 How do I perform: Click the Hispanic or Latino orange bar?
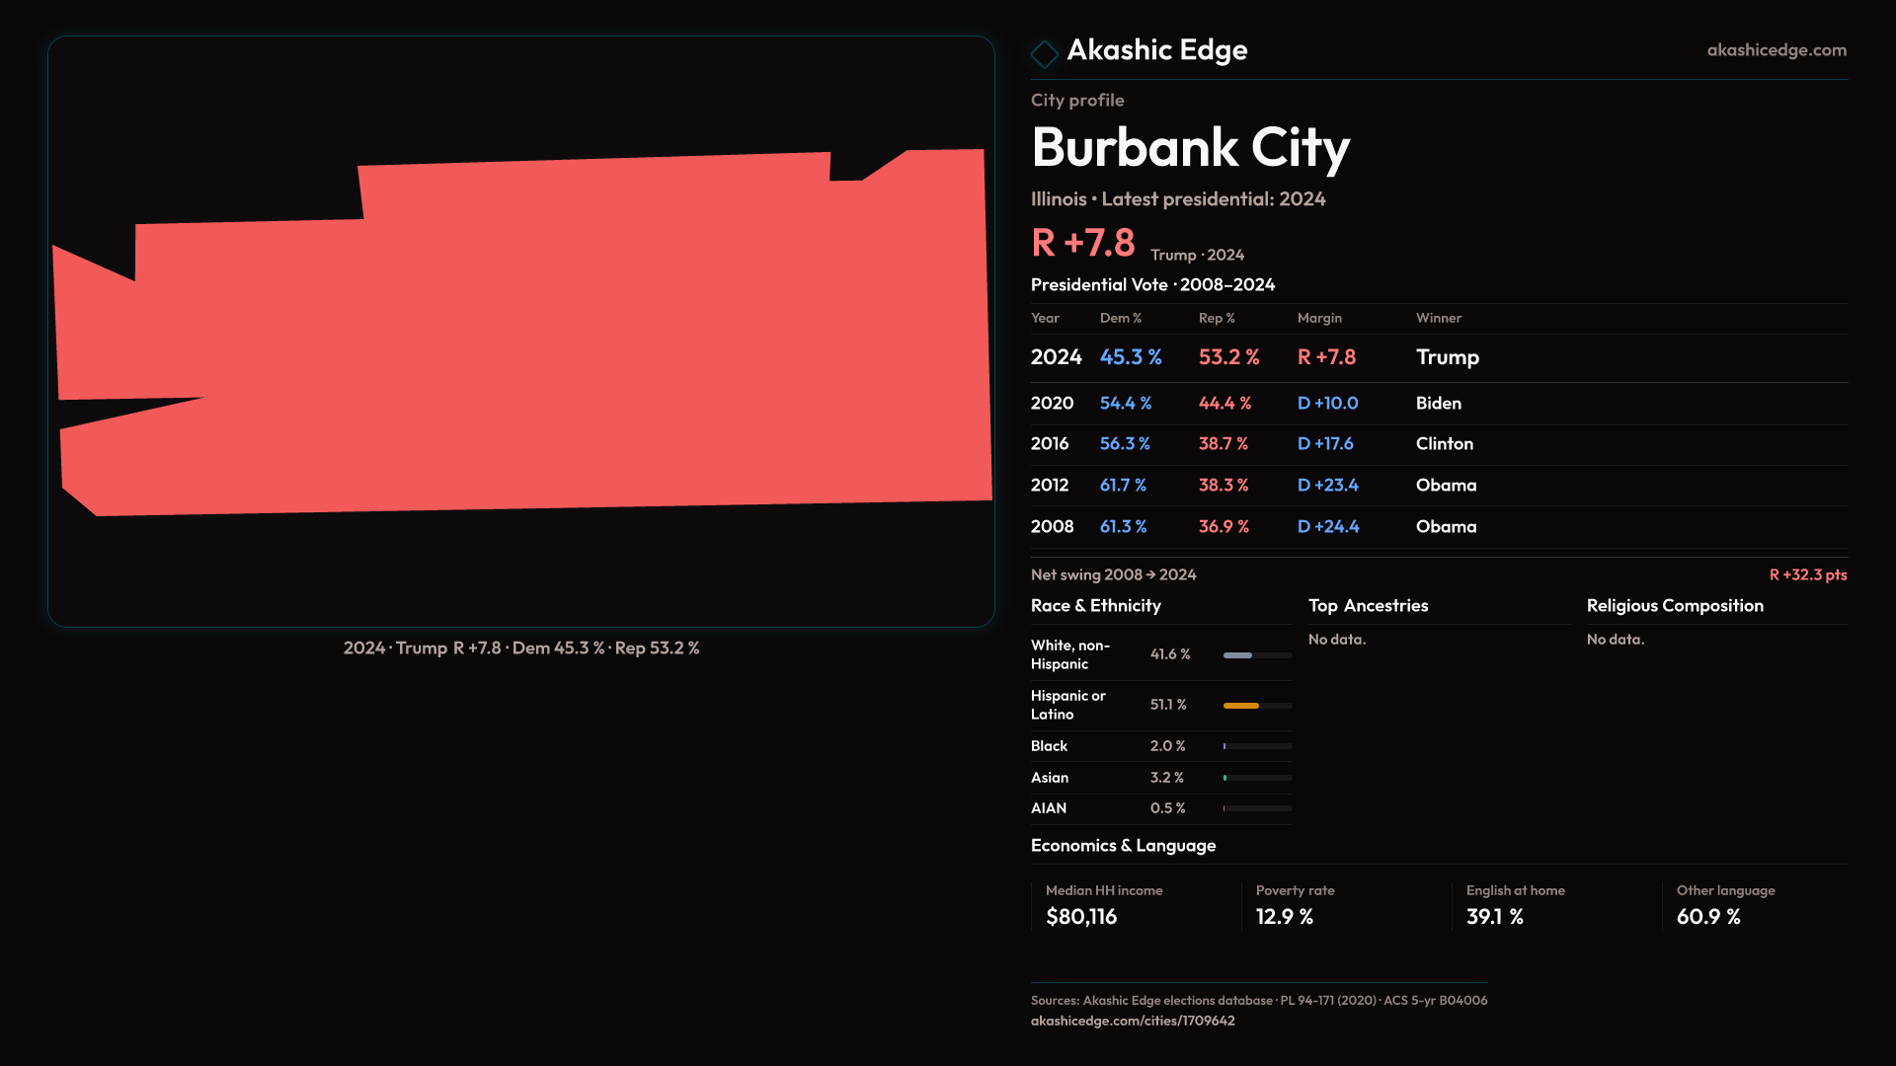click(1241, 706)
